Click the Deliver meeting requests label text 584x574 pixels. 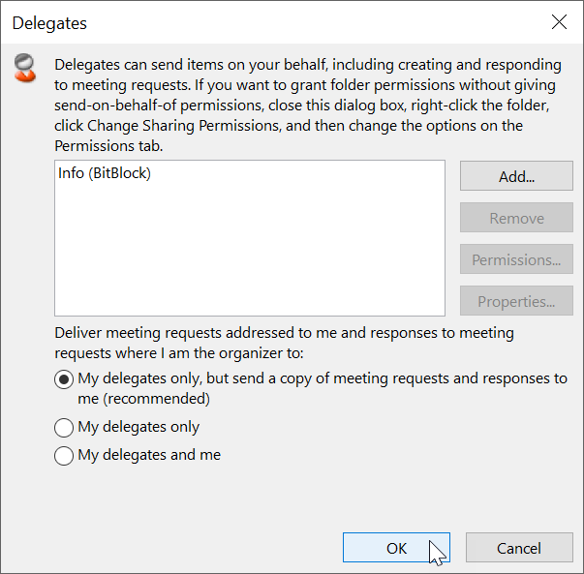tap(284, 343)
